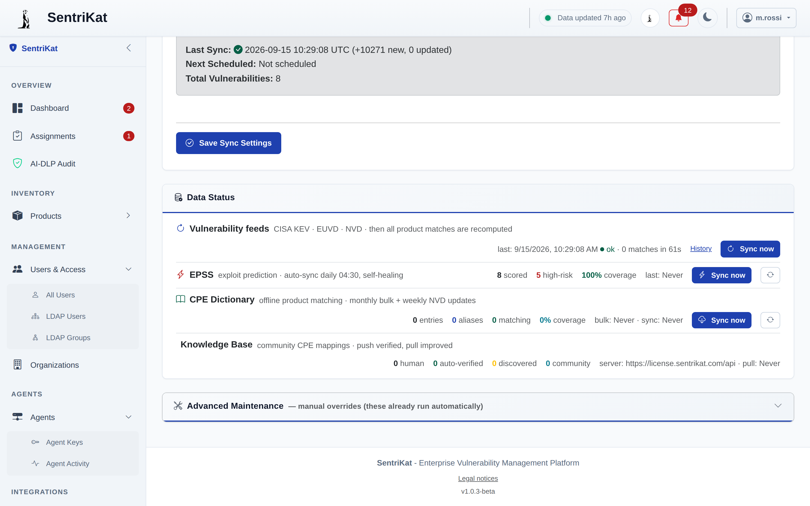The height and width of the screenshot is (506, 810).
Task: Click the LDAP Users tree icon
Action: point(35,316)
